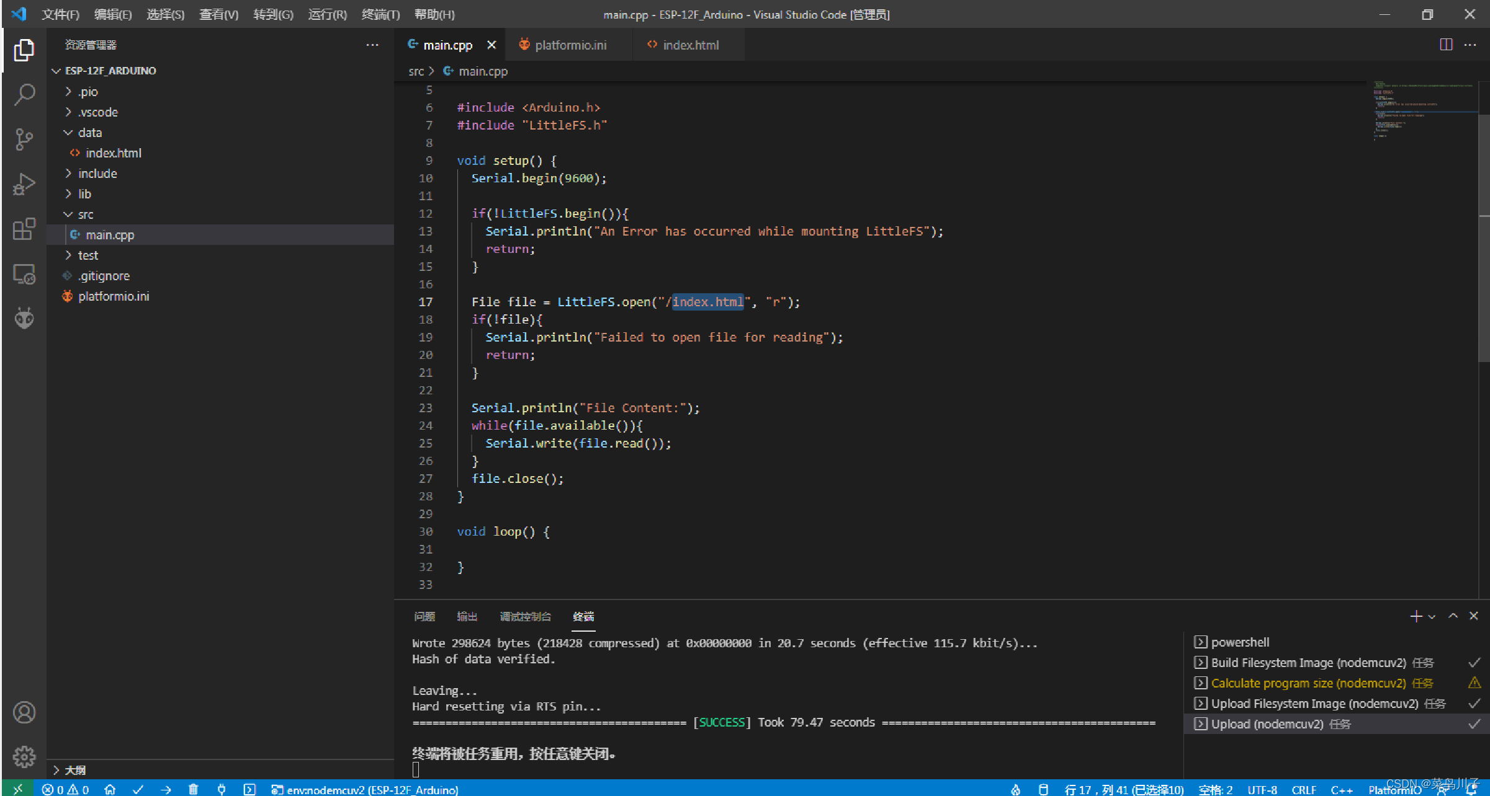Collapse the src folder

86,214
